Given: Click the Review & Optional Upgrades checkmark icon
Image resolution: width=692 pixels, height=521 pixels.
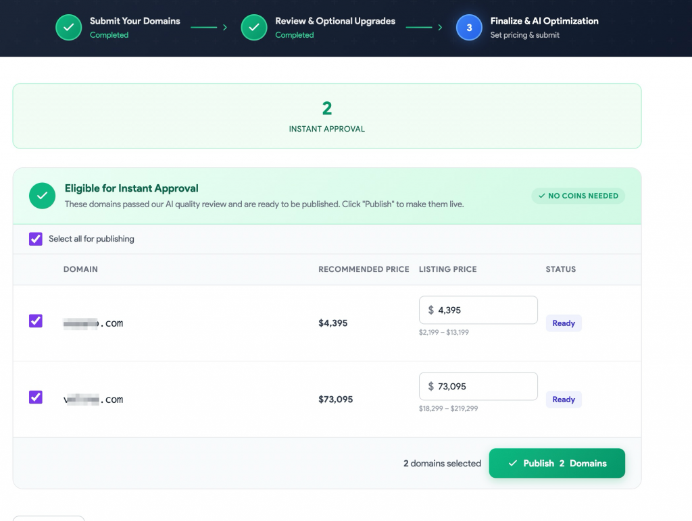Looking at the screenshot, I should [254, 28].
